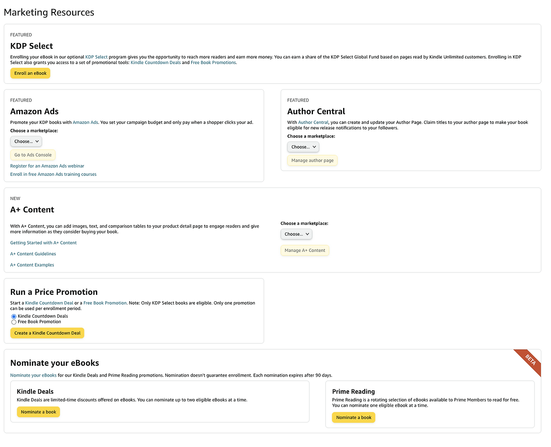This screenshot has width=551, height=447.
Task: Expand the Author Central marketplace dropdown
Action: point(303,147)
